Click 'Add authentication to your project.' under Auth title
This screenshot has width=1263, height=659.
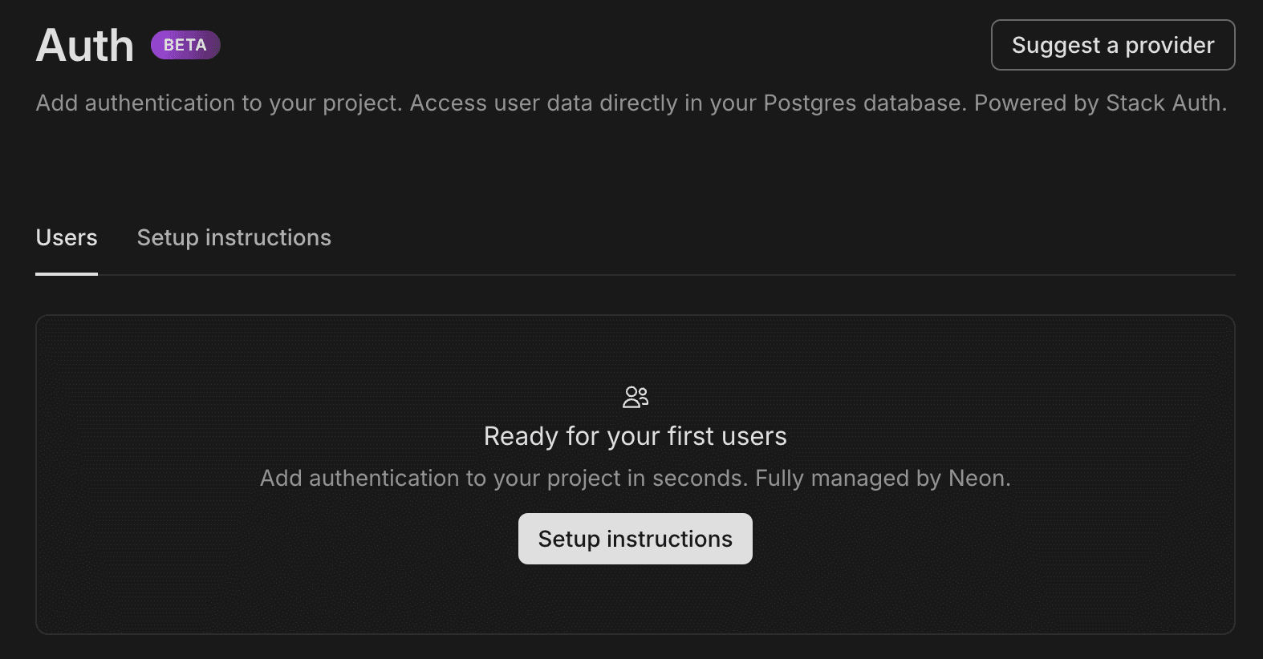point(218,103)
